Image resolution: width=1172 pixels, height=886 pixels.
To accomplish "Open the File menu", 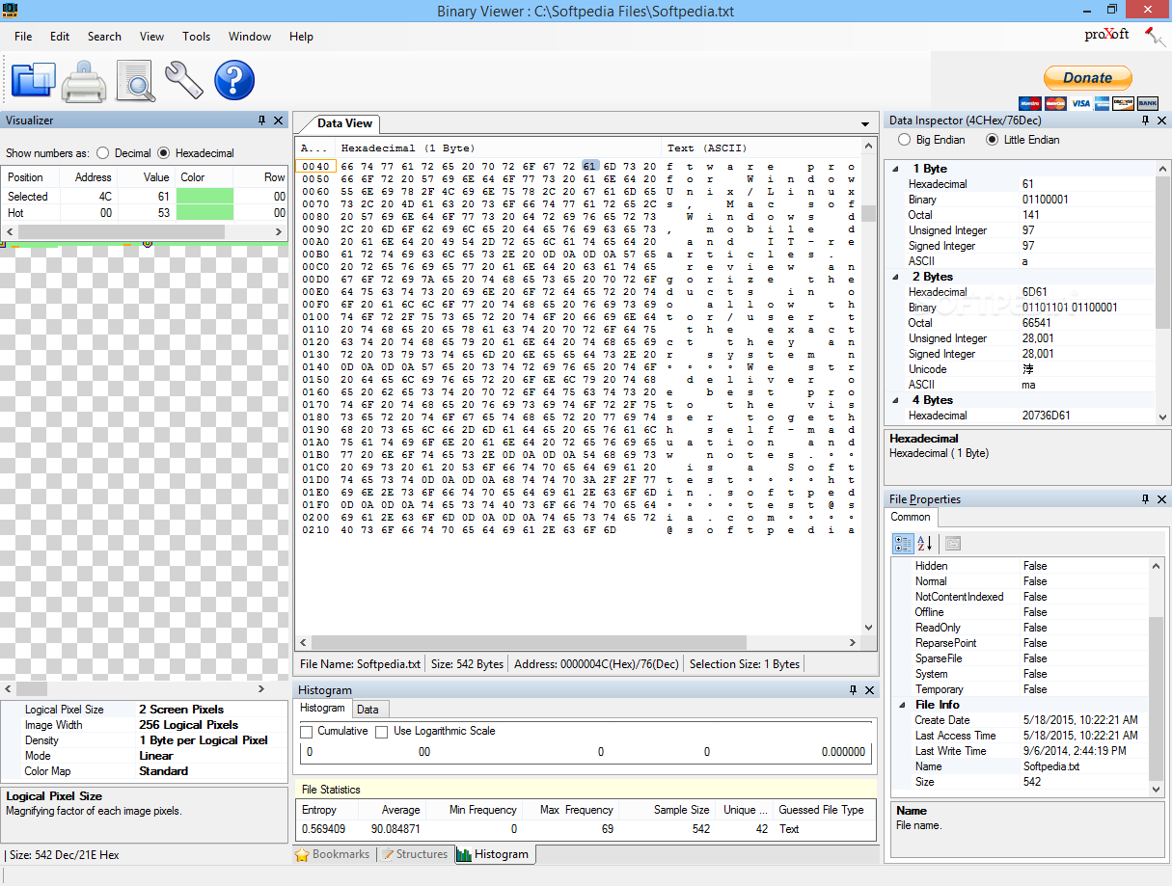I will click(x=23, y=37).
